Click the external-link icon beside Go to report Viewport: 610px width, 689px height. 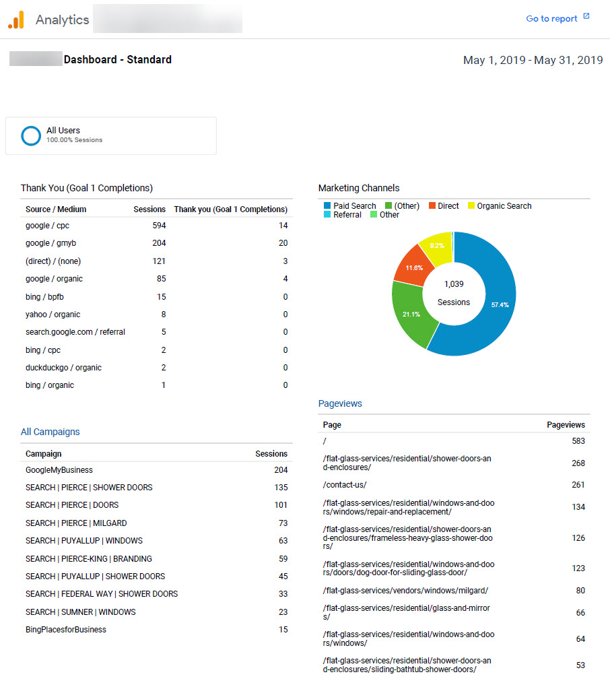586,17
